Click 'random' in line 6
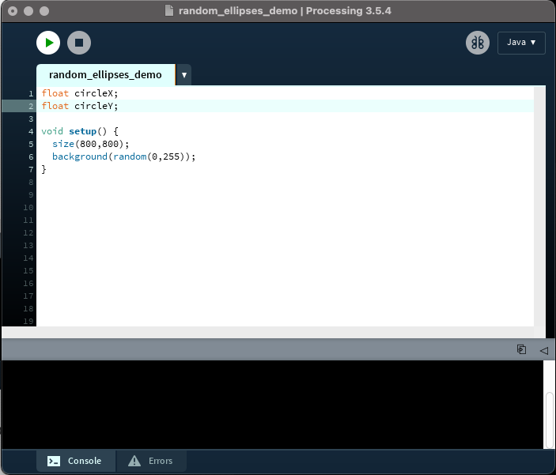This screenshot has height=475, width=556. [x=130, y=156]
